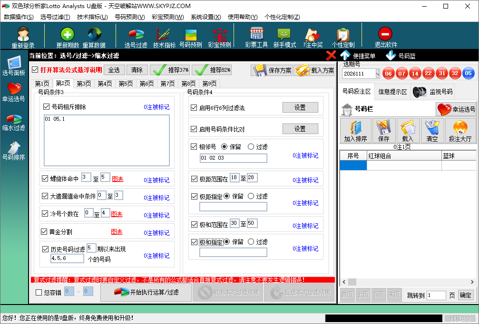Screen dimensions: 479x324
Task: Open the 技术指标 chart tool
Action: [x=164, y=37]
